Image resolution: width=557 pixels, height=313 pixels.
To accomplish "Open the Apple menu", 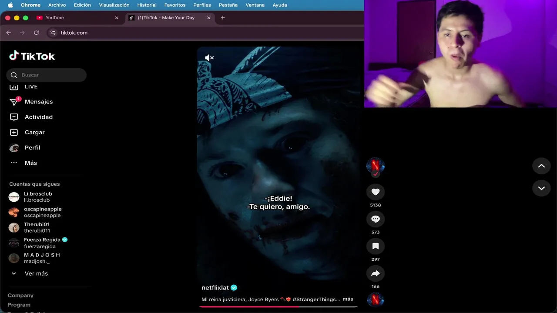I will point(10,5).
